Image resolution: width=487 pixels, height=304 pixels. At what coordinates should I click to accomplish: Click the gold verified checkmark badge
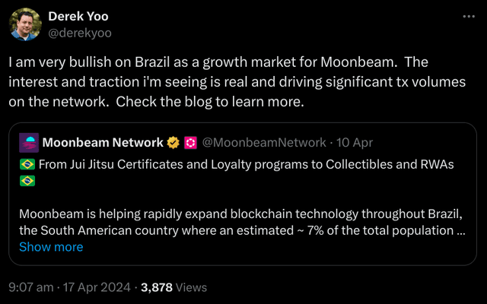(x=174, y=142)
